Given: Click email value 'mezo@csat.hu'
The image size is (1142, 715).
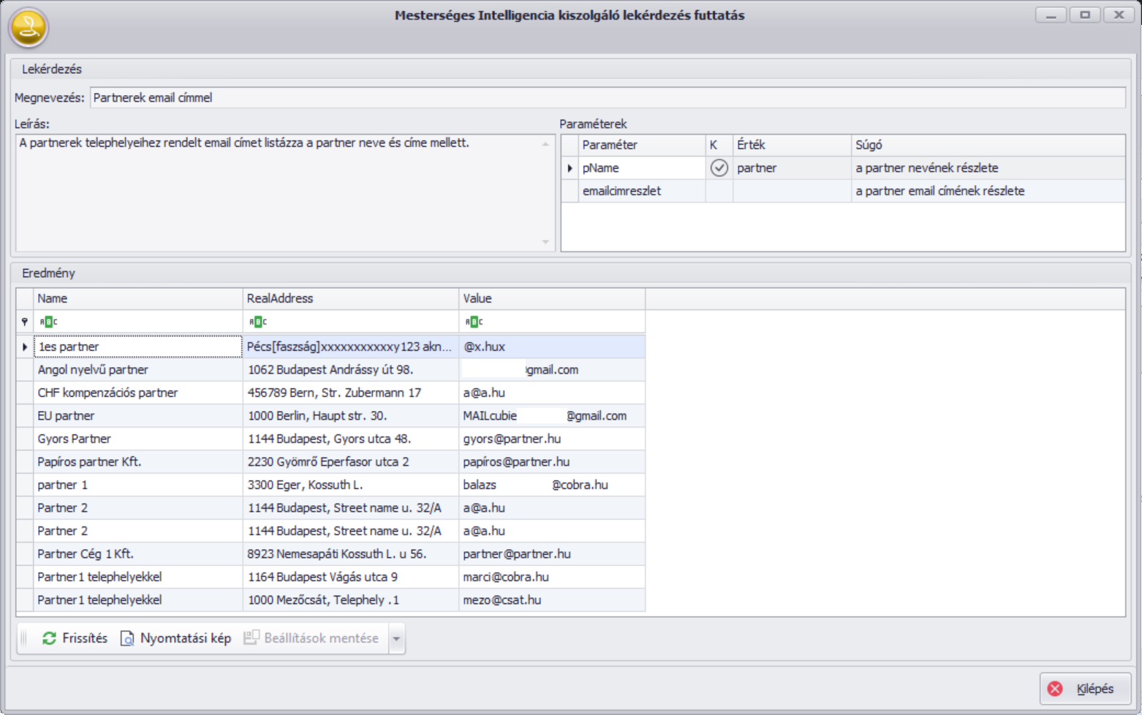Looking at the screenshot, I should click(x=552, y=600).
